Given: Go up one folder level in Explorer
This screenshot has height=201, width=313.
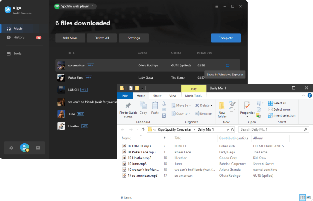Looking at the screenshot, I should (x=143, y=129).
